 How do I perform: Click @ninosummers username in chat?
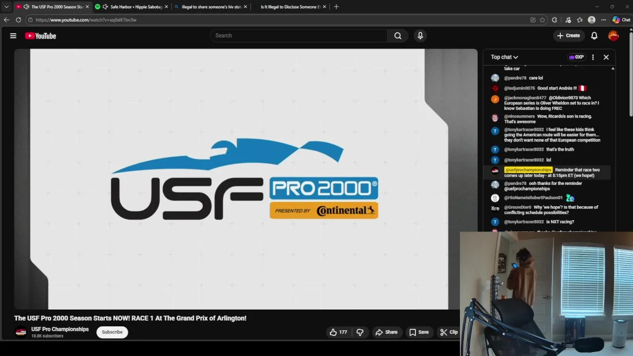pos(519,117)
